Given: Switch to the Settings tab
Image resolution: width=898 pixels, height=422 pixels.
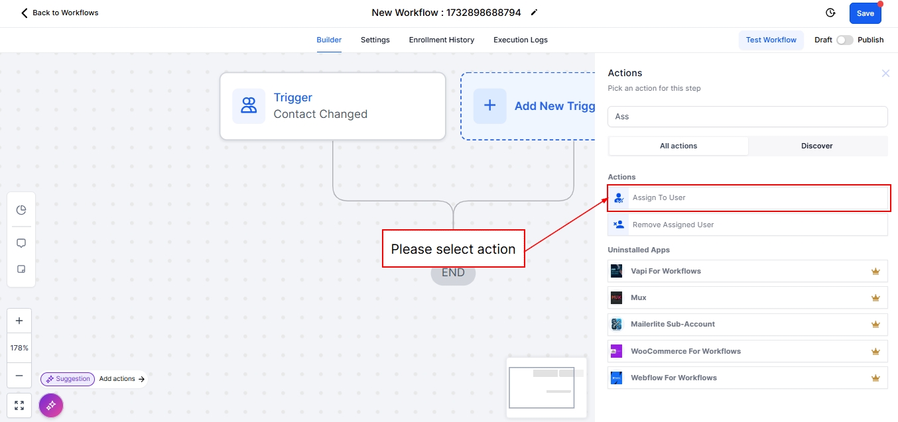Looking at the screenshot, I should pyautogui.click(x=375, y=40).
